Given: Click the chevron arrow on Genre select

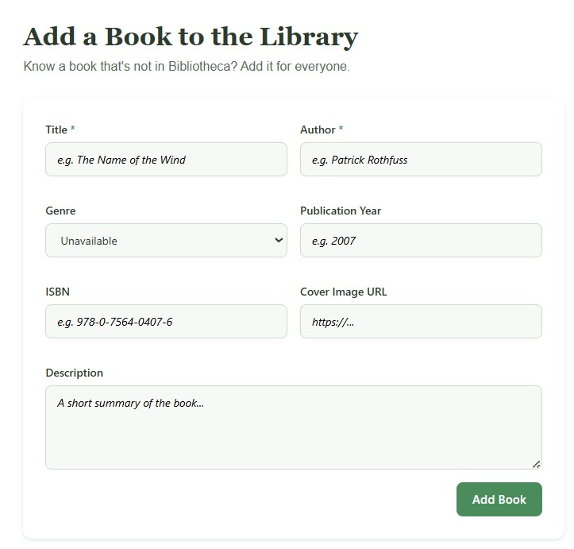Looking at the screenshot, I should (279, 240).
